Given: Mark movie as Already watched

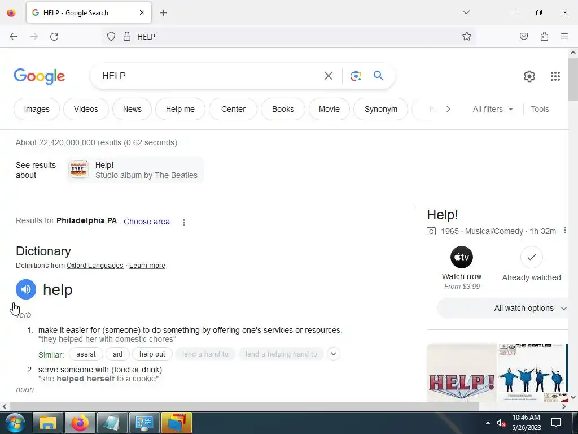Looking at the screenshot, I should (531, 264).
